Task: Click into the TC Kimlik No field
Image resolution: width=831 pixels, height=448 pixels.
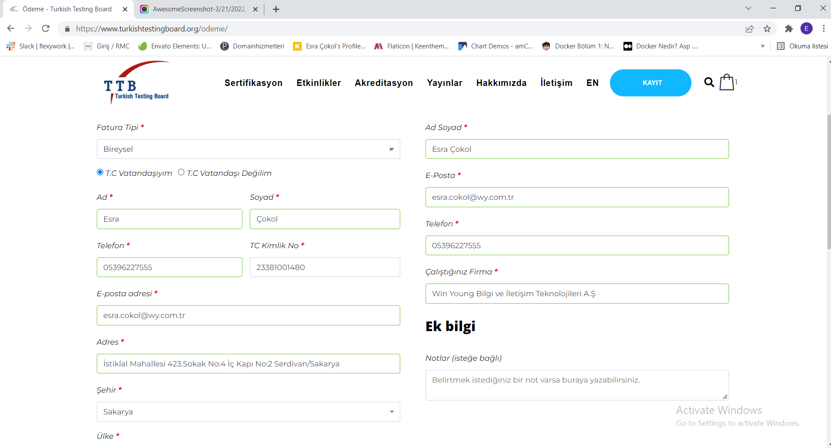Action: pyautogui.click(x=325, y=267)
